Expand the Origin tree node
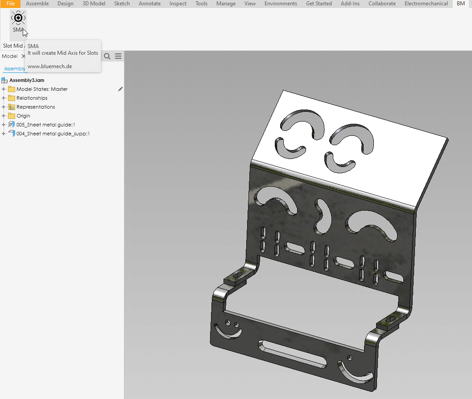The height and width of the screenshot is (399, 472). pos(4,116)
